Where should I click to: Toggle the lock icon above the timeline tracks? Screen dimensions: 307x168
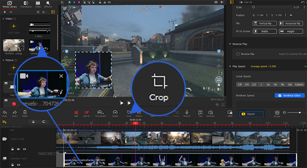coord(33,122)
